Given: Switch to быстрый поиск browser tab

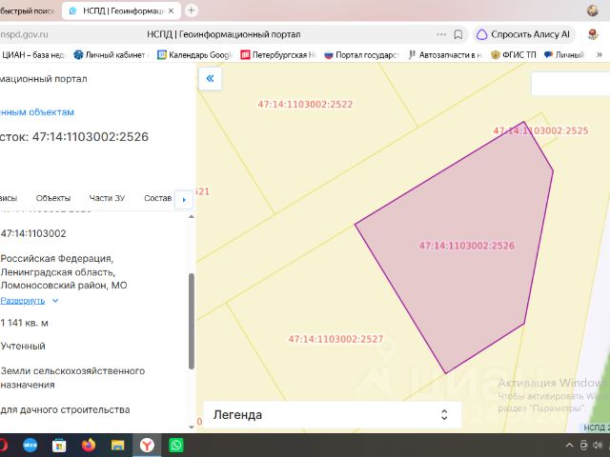Looking at the screenshot, I should (28, 10).
